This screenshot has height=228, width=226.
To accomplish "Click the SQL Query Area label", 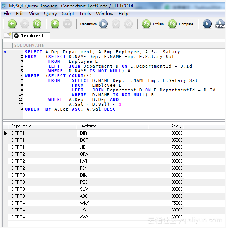I will click(x=29, y=45).
